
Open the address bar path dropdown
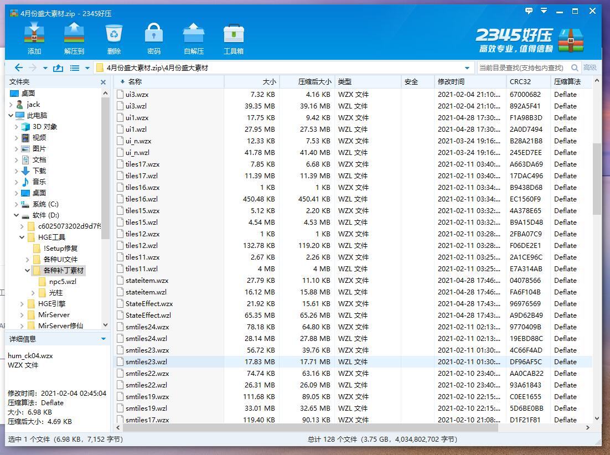coord(467,68)
